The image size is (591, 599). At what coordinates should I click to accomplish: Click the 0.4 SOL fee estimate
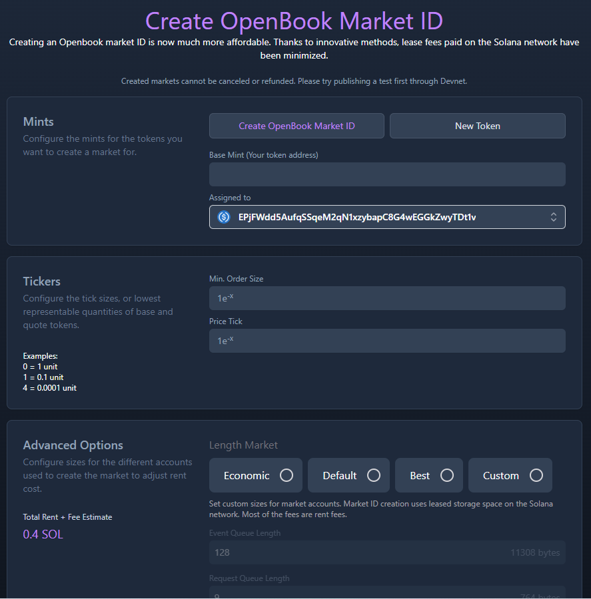pyautogui.click(x=43, y=534)
